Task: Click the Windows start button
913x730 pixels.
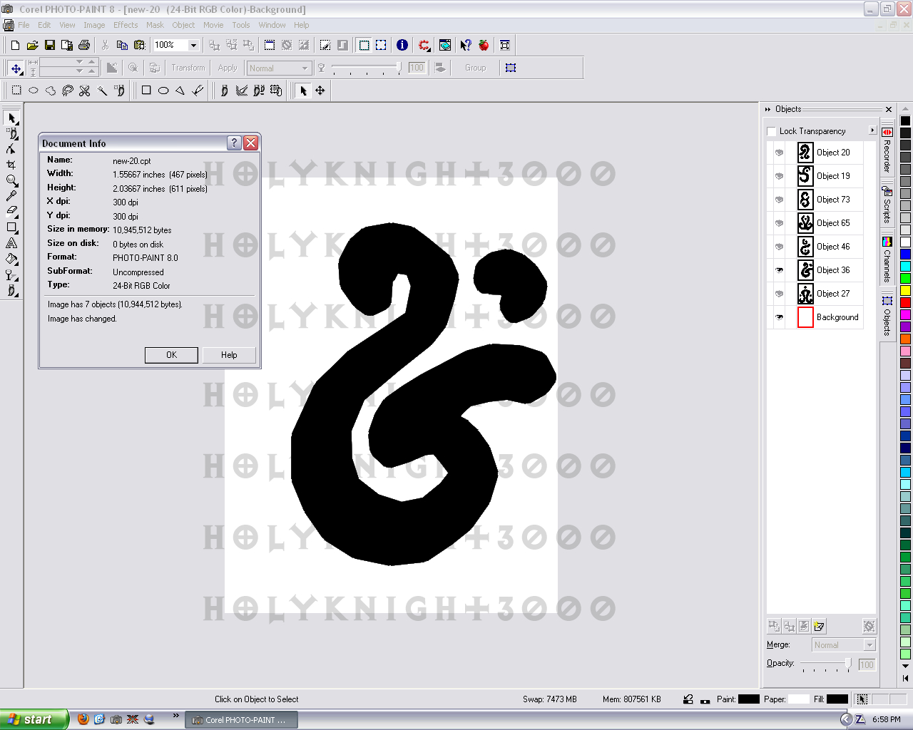Action: tap(34, 719)
